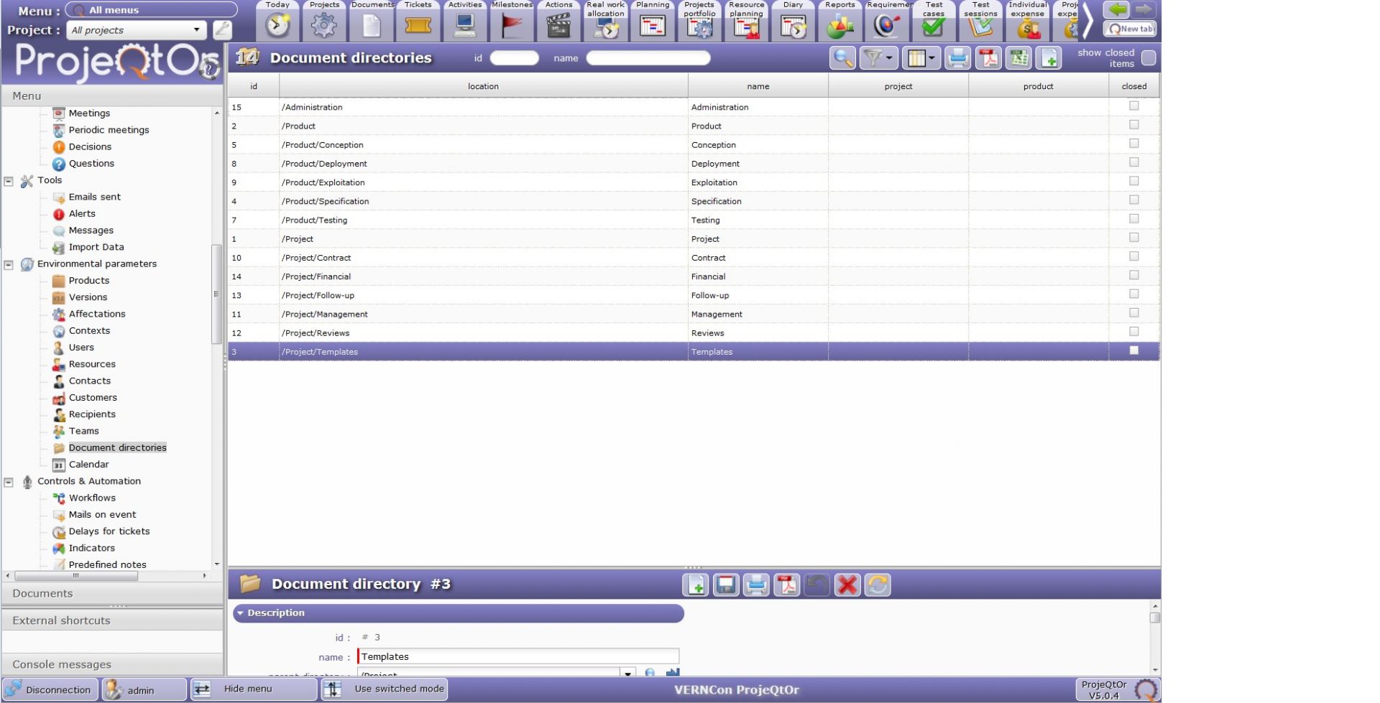The image size is (1380, 703).
Task: Collapse the Description section
Action: pos(240,613)
